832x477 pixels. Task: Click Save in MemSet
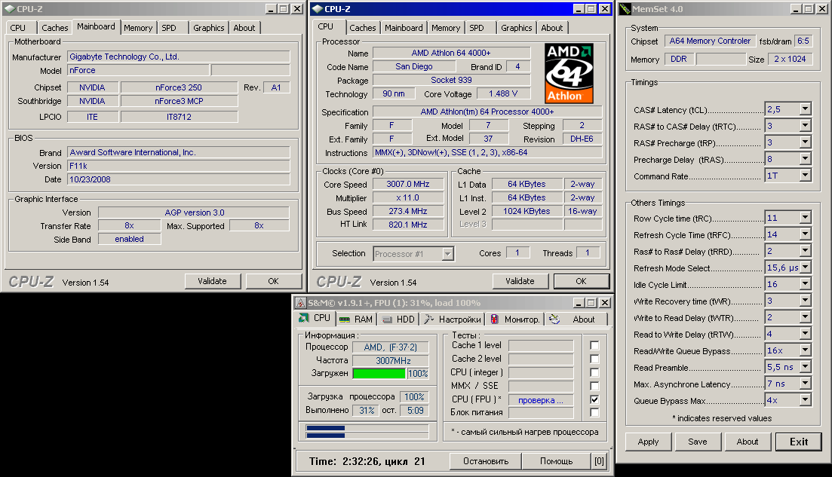click(x=697, y=442)
